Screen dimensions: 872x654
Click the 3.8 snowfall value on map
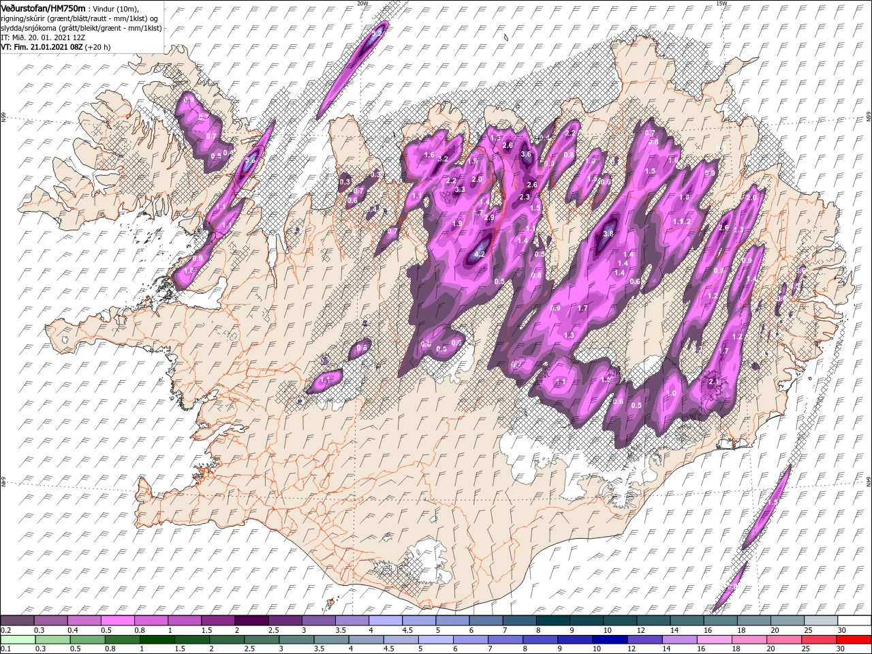coord(608,234)
